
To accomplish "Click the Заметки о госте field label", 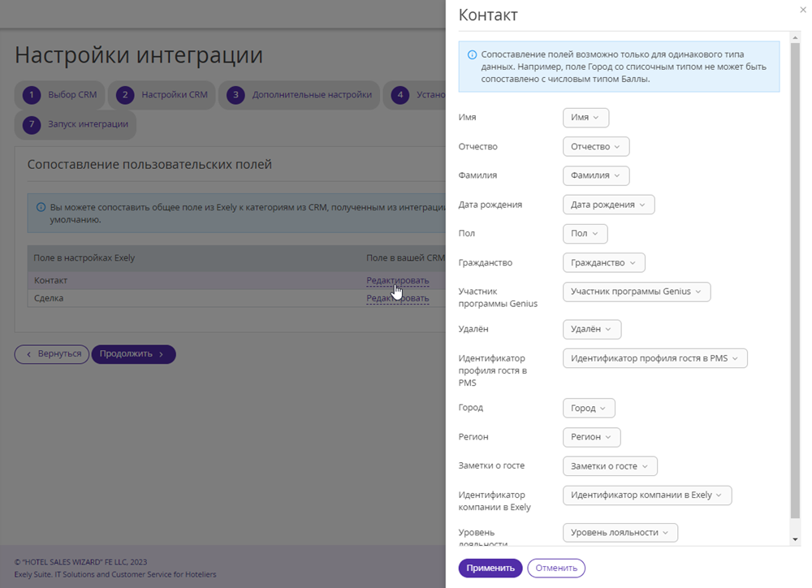I will (x=491, y=465).
